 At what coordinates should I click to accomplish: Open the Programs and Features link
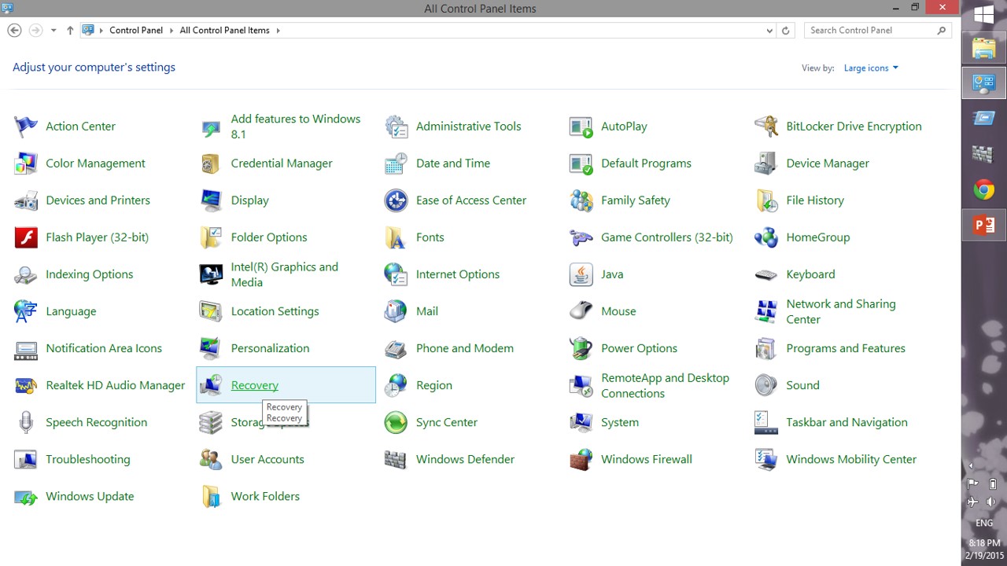click(845, 348)
